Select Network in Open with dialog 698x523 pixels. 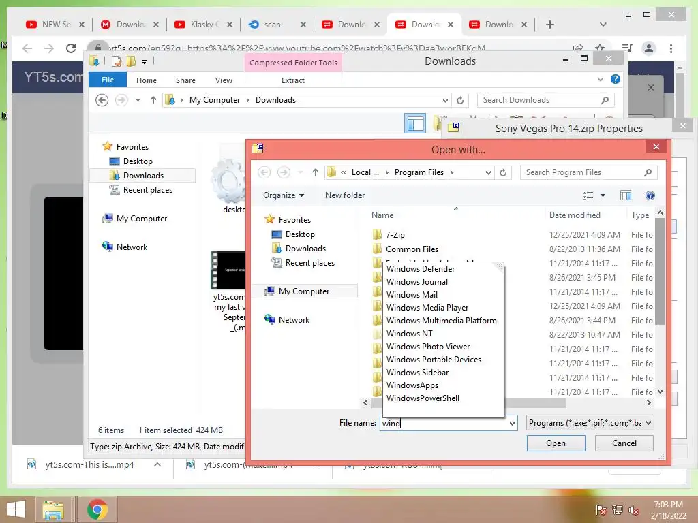pyautogui.click(x=294, y=319)
